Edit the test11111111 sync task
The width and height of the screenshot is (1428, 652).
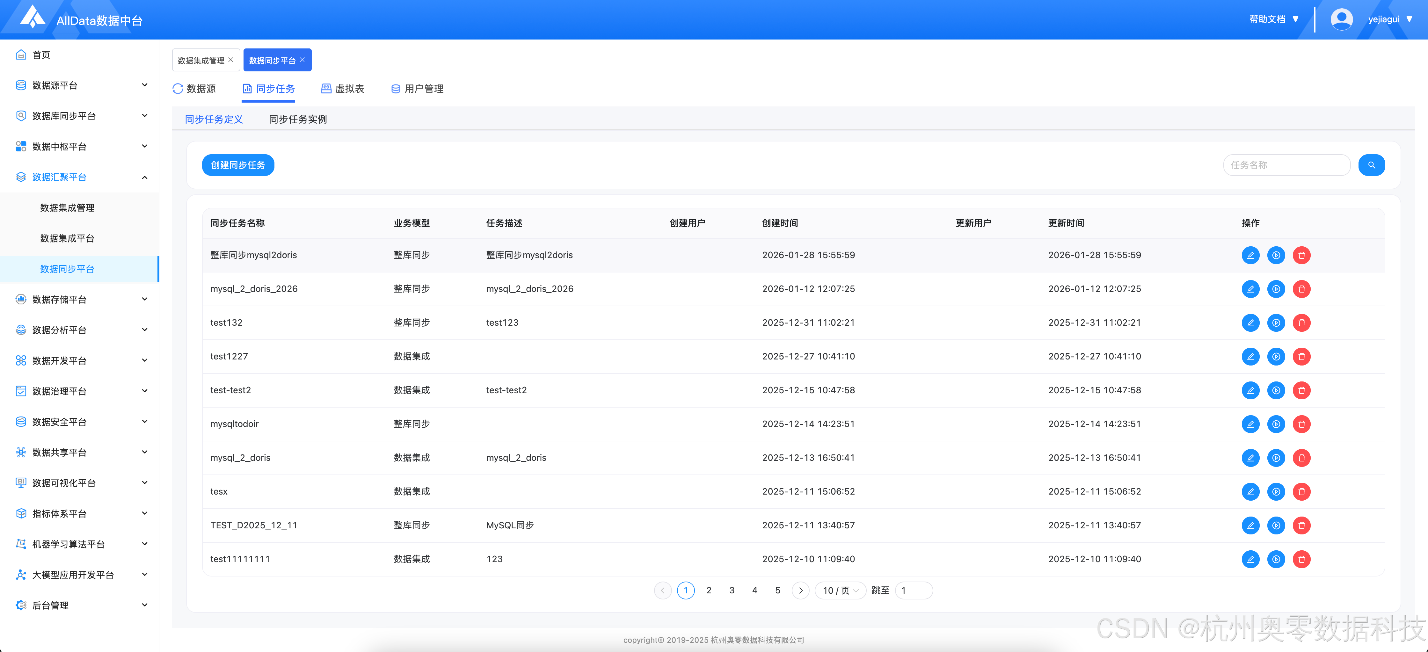point(1250,559)
